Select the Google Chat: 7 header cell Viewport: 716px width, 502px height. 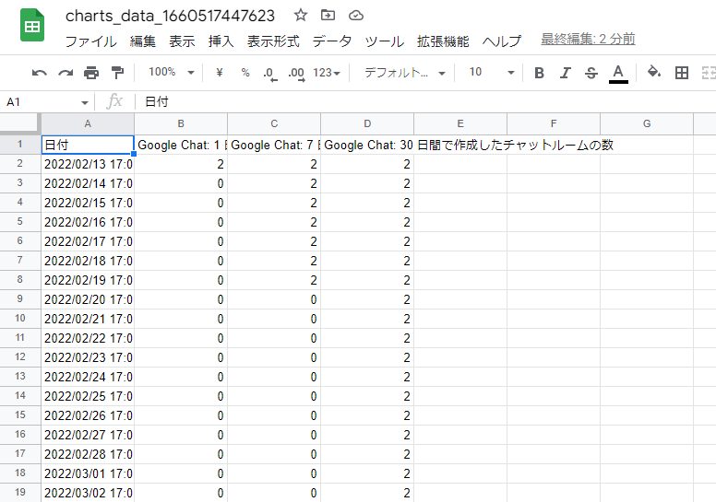click(x=274, y=145)
